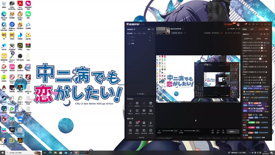Mute the speaker via its icon
The width and height of the screenshot is (275, 155).
(181, 131)
